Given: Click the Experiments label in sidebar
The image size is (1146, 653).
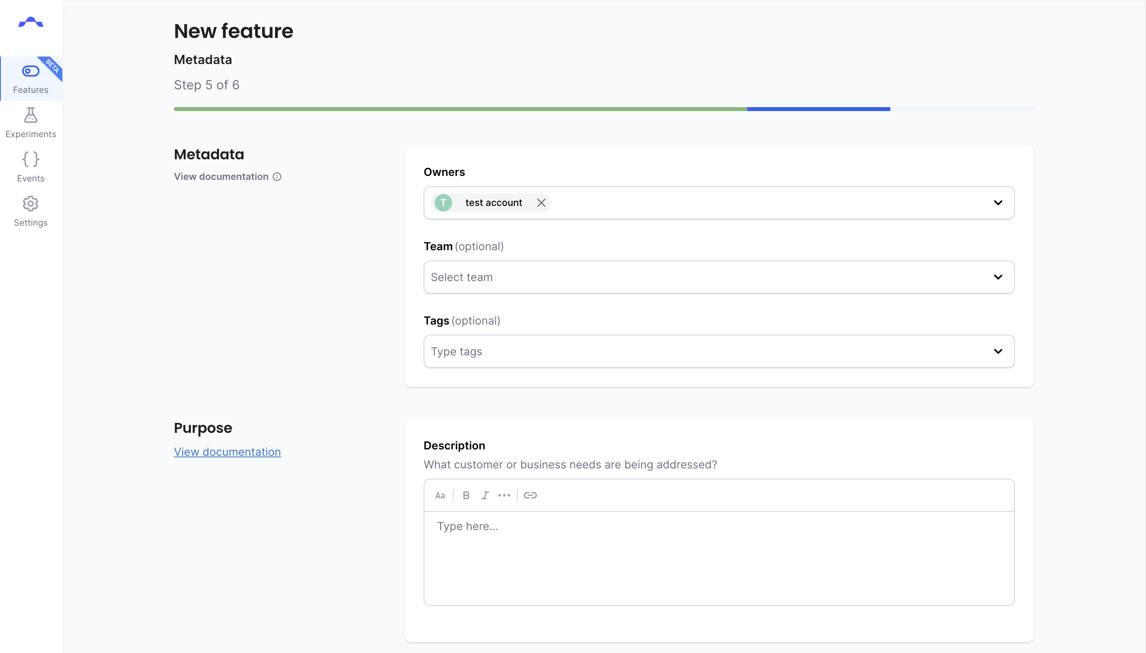Looking at the screenshot, I should coord(30,134).
